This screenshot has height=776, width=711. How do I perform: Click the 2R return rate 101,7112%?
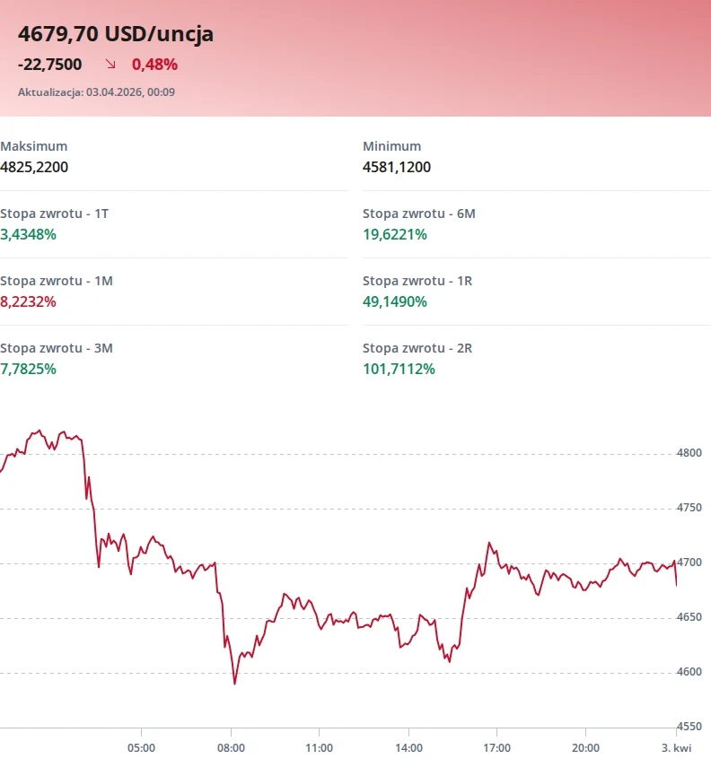click(x=399, y=369)
